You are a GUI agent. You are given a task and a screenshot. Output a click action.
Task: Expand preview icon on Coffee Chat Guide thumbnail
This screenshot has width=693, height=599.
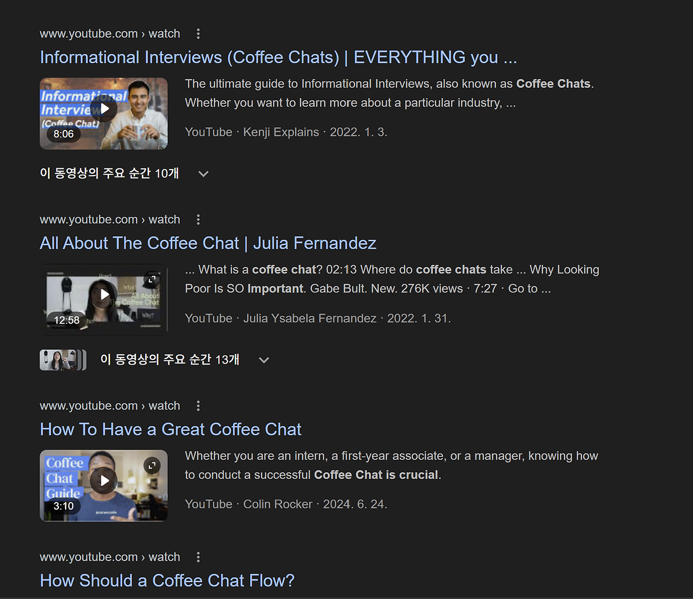click(152, 466)
